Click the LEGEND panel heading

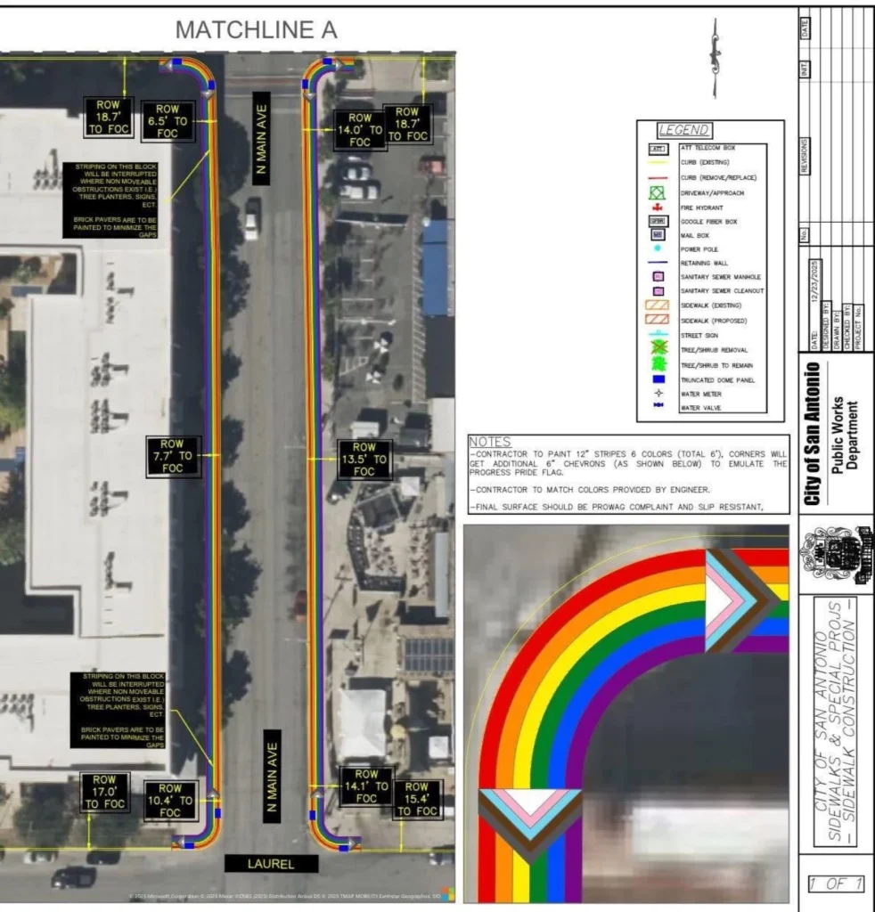click(x=683, y=129)
